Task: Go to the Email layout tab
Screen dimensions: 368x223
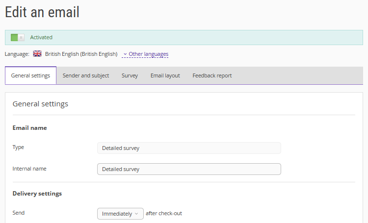Action: pyautogui.click(x=165, y=75)
